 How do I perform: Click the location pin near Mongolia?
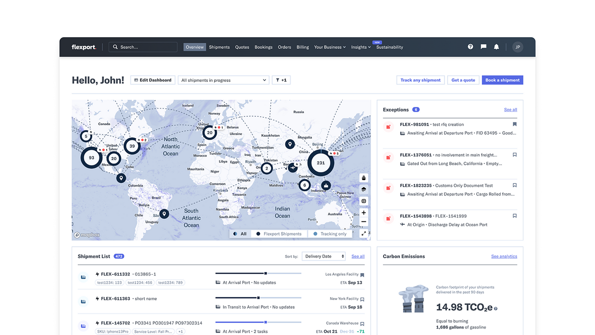[290, 145]
